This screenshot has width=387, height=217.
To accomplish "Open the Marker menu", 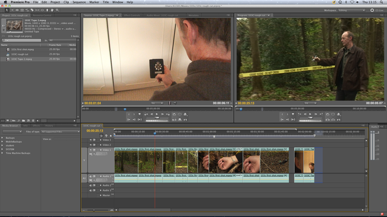I will 94,2.
